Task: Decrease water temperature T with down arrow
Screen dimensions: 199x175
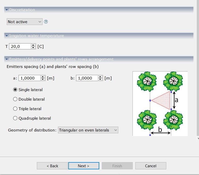Action: point(33,48)
